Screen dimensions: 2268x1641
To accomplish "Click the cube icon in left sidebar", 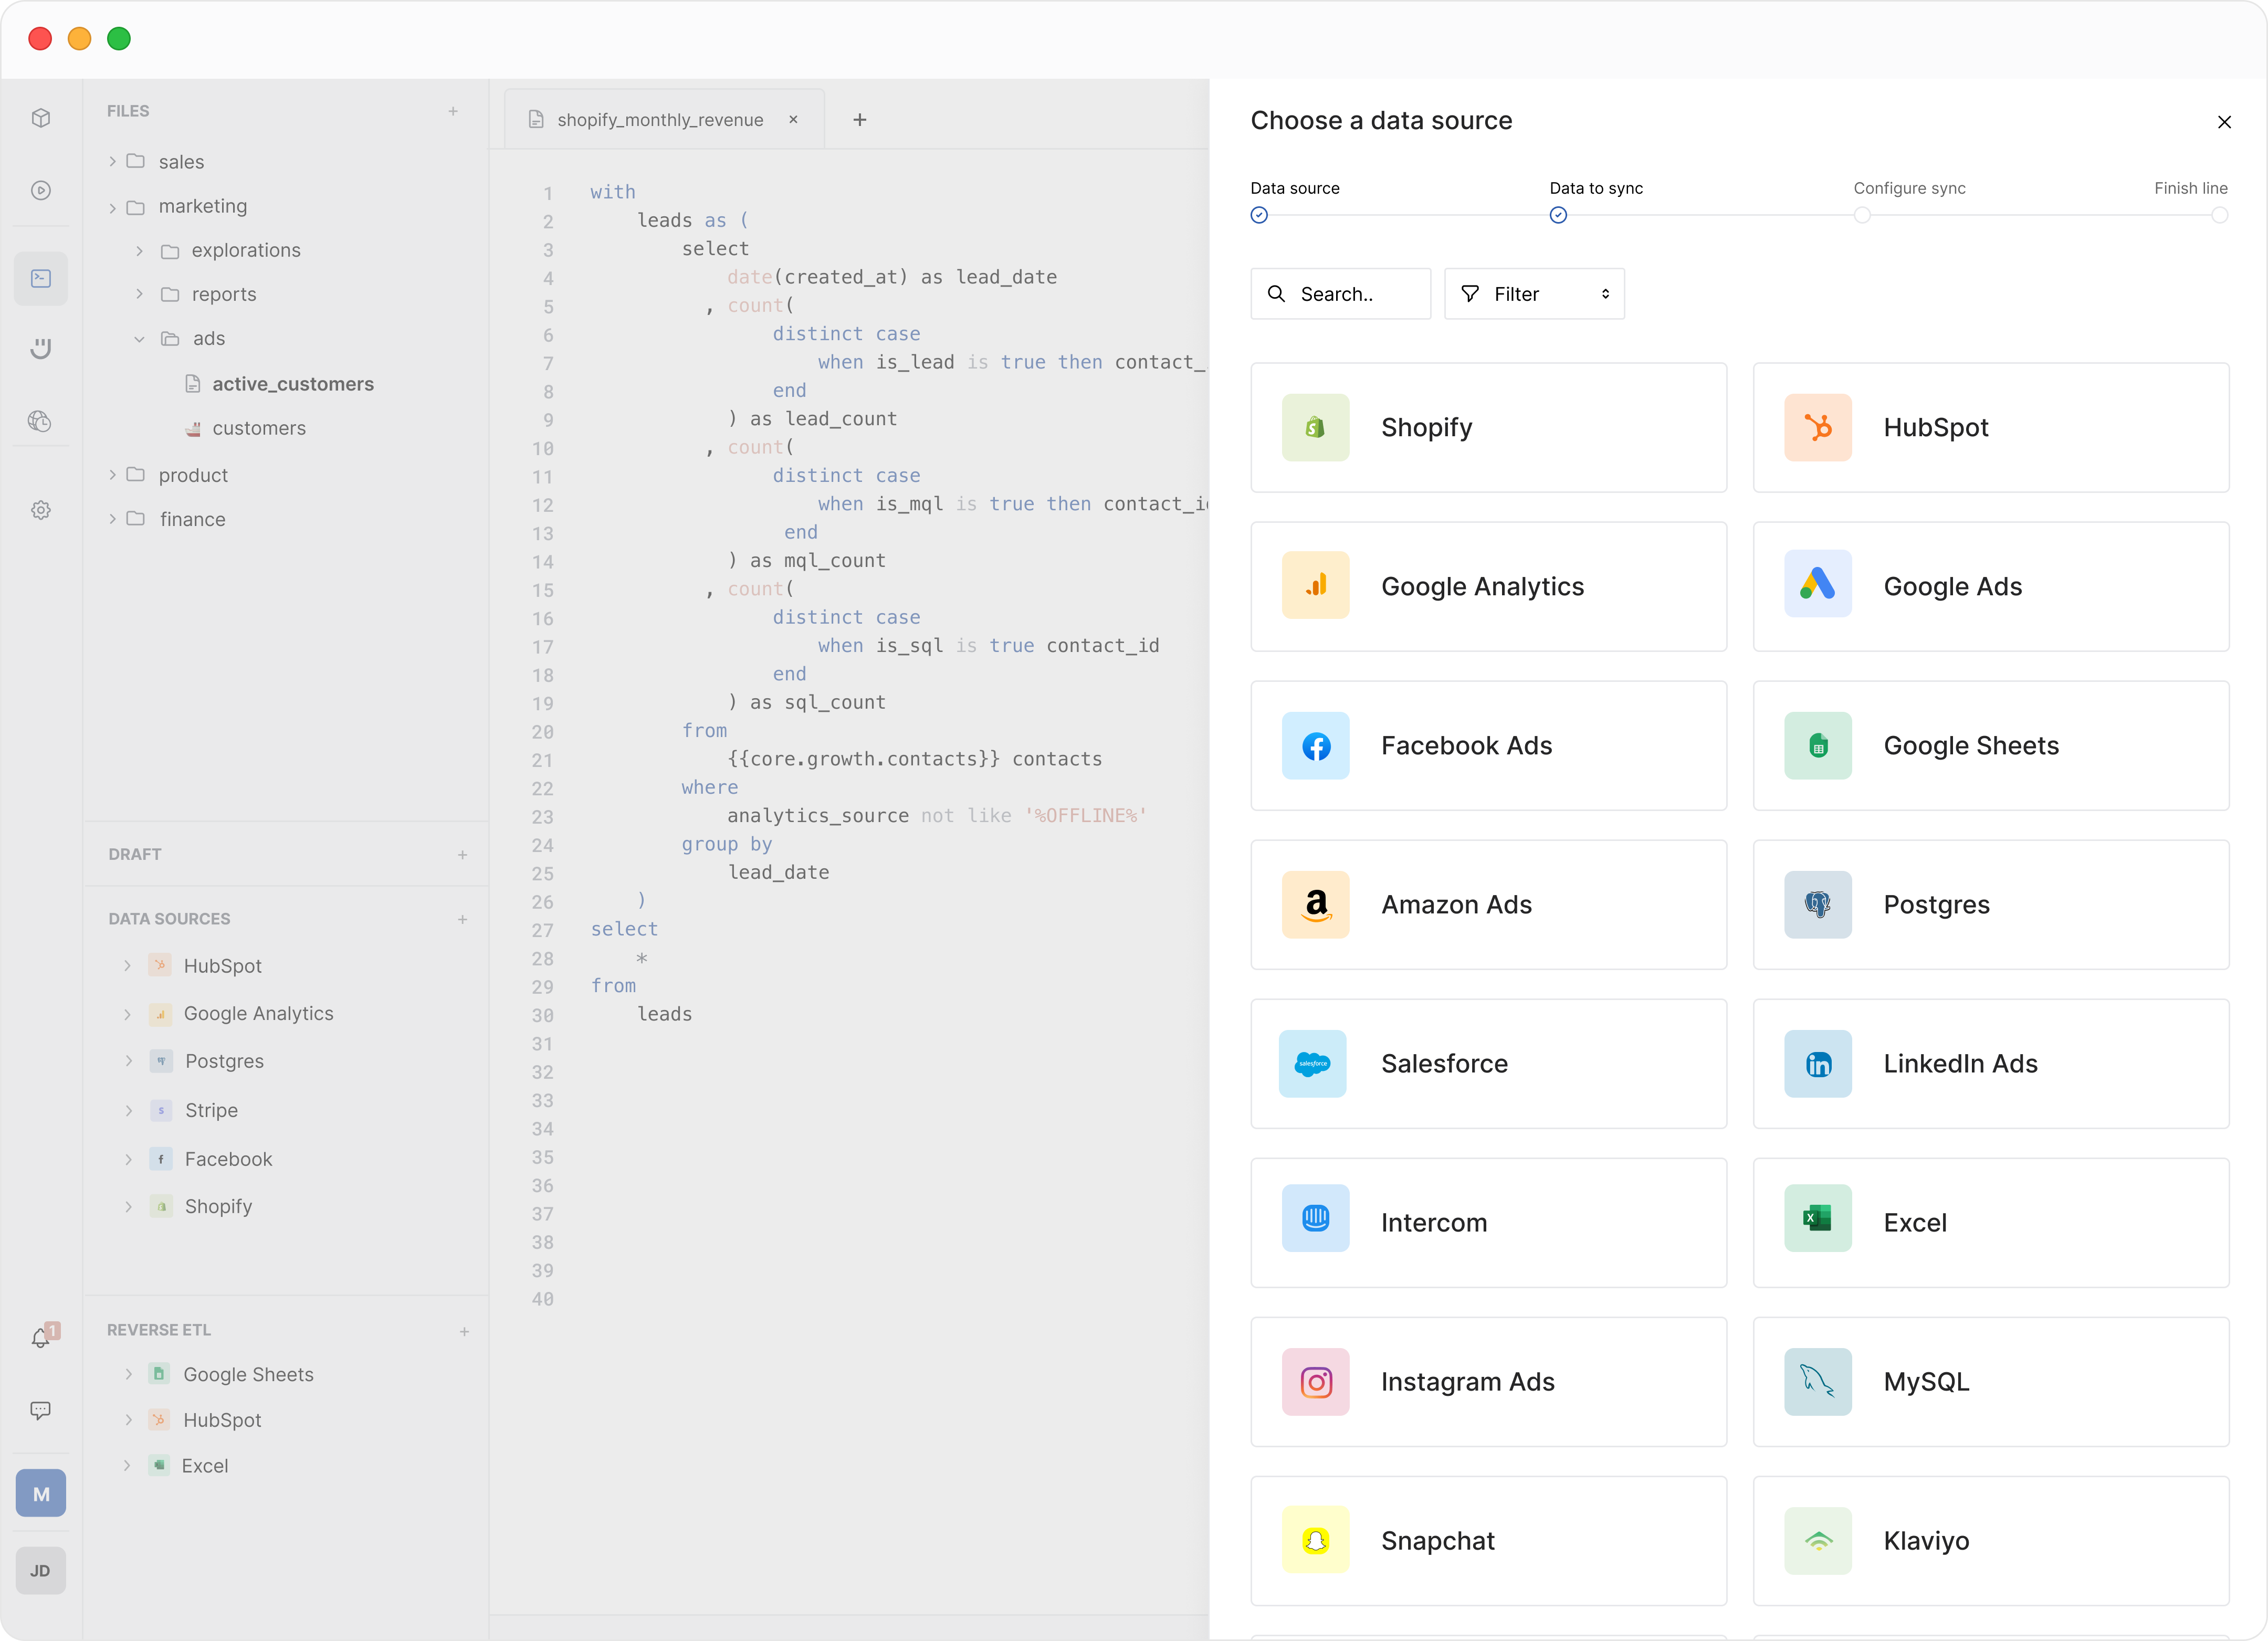I will click(x=41, y=118).
